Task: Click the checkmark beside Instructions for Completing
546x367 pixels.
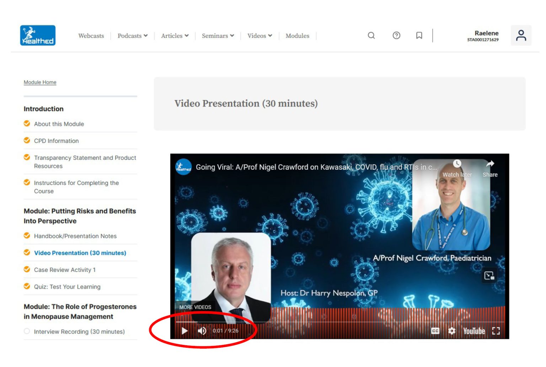Action: [x=27, y=182]
